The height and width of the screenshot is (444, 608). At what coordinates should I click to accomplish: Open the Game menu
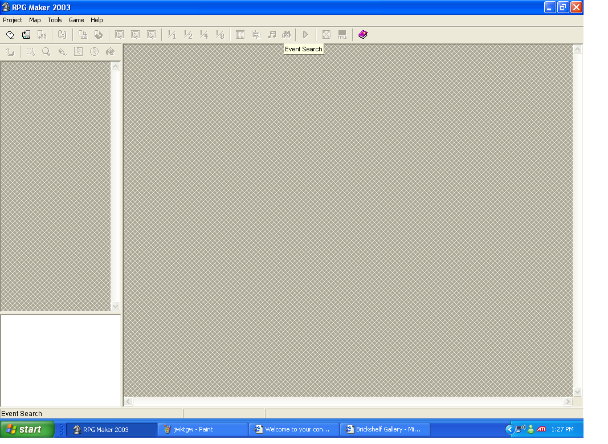coord(76,20)
